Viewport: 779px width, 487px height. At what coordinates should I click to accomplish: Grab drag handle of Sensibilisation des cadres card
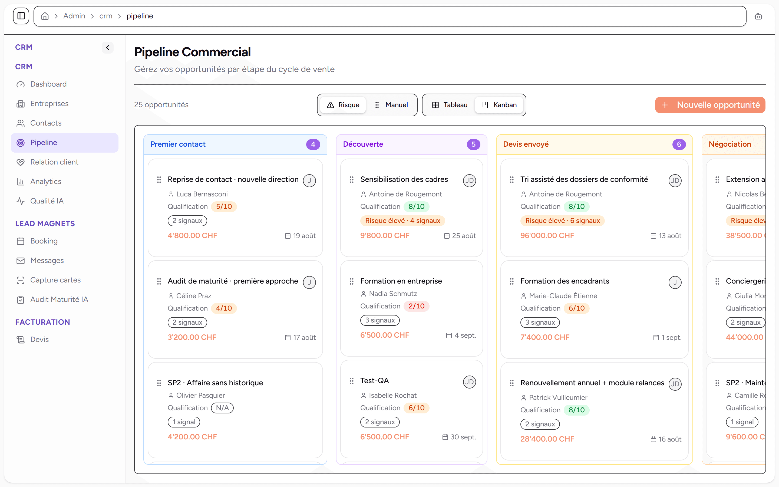(x=352, y=179)
